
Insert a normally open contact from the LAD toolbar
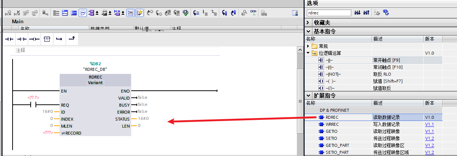[x=9, y=39]
